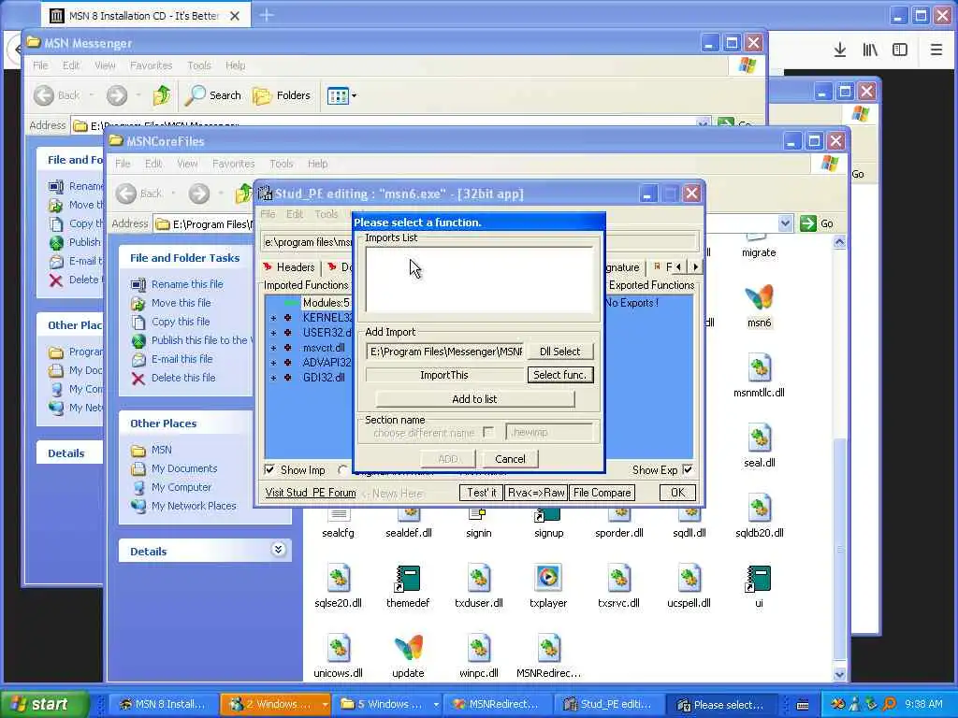Click the Select func. button
The image size is (958, 718).
point(559,375)
